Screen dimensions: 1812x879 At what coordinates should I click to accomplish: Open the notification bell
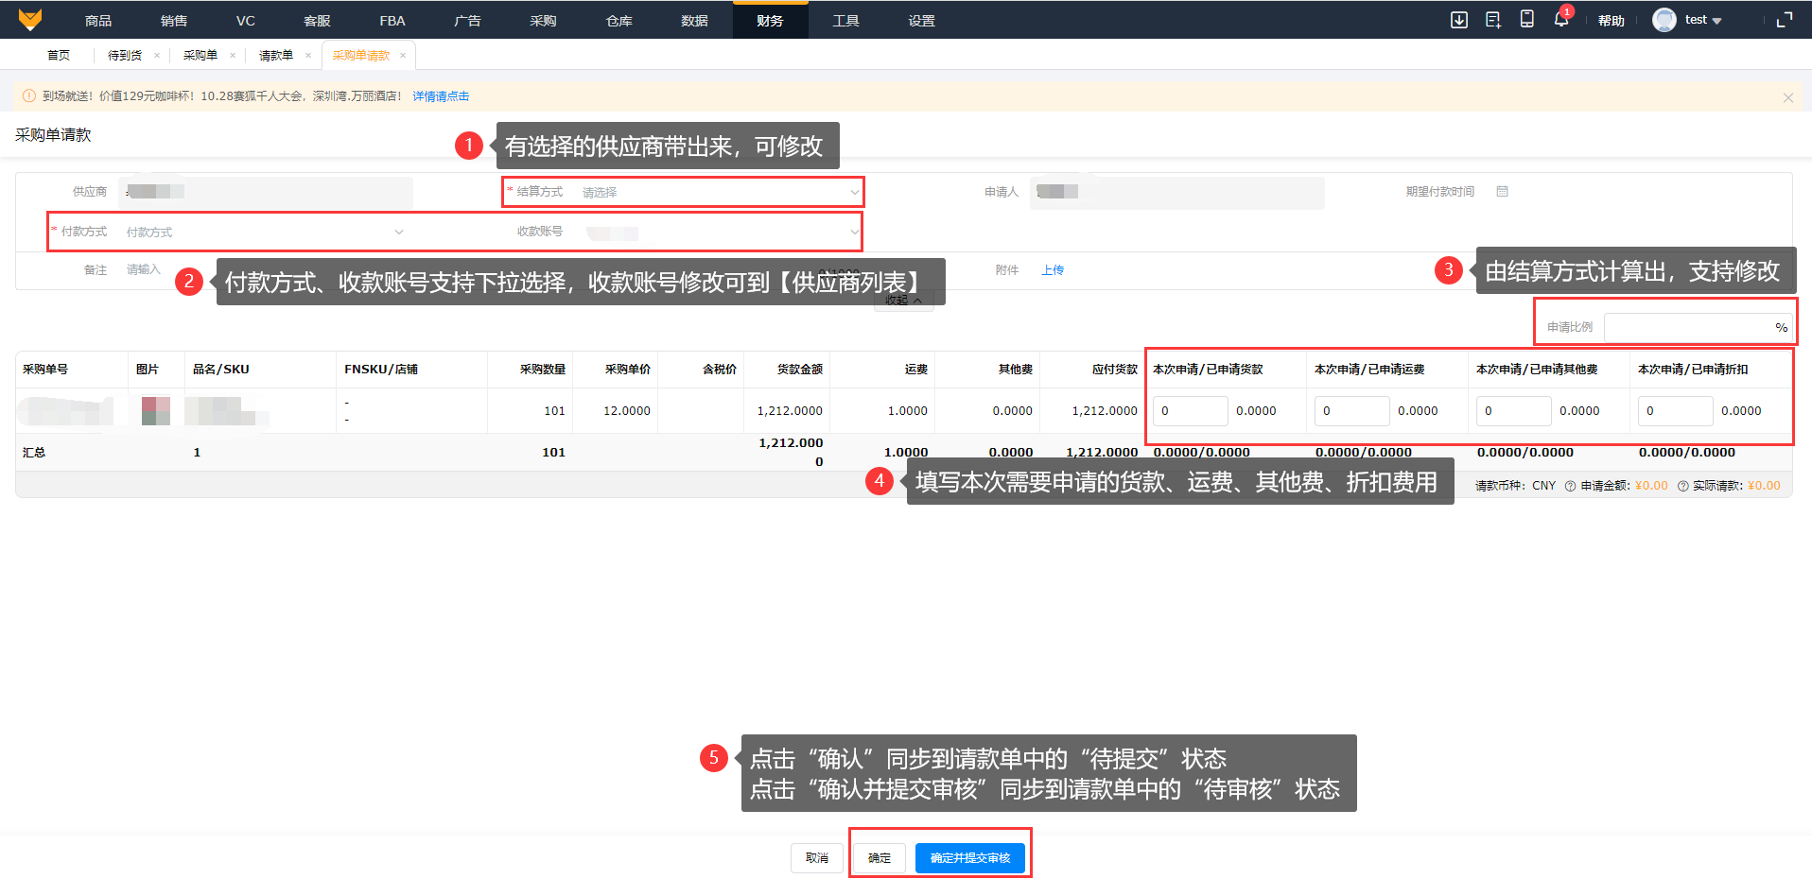tap(1560, 19)
